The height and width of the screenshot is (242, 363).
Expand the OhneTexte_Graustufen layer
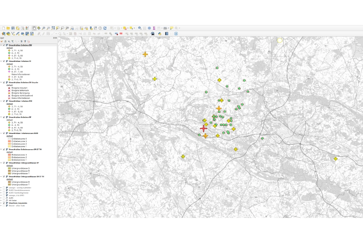coord(1,203)
